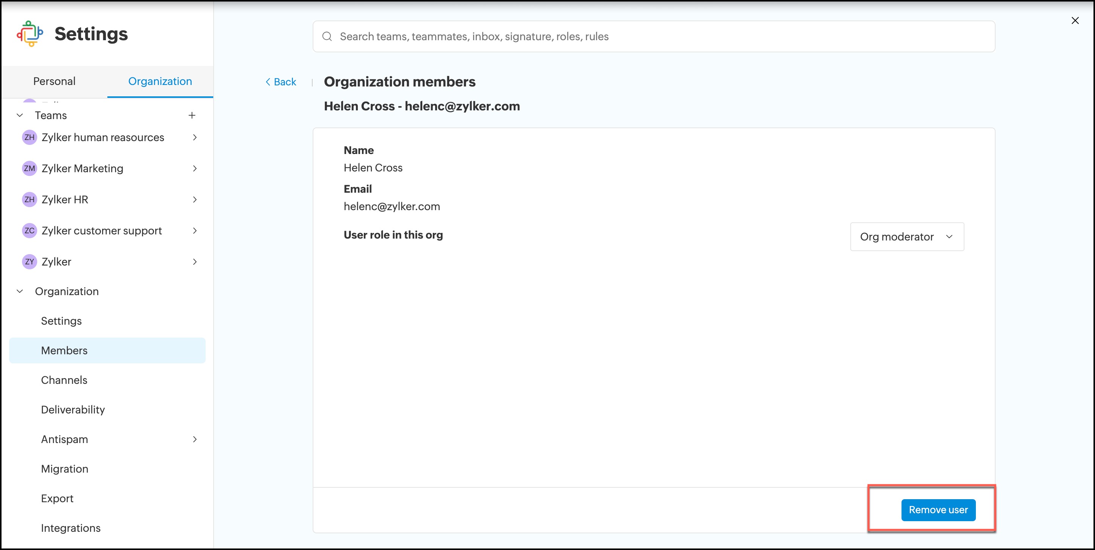Image resolution: width=1095 pixels, height=550 pixels.
Task: Open the Org moderator role dropdown
Action: point(906,237)
